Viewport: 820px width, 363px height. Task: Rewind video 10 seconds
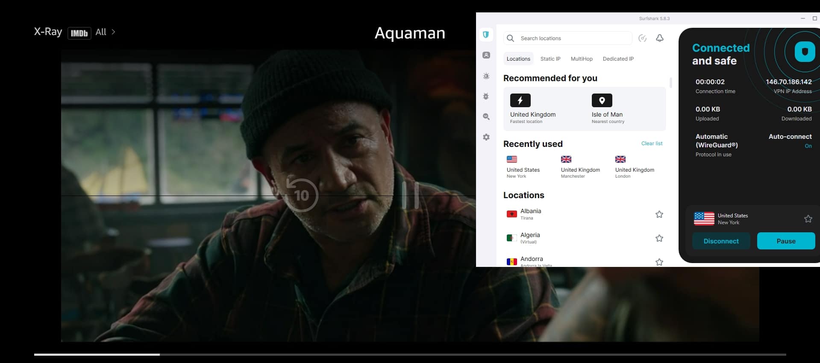click(x=302, y=195)
